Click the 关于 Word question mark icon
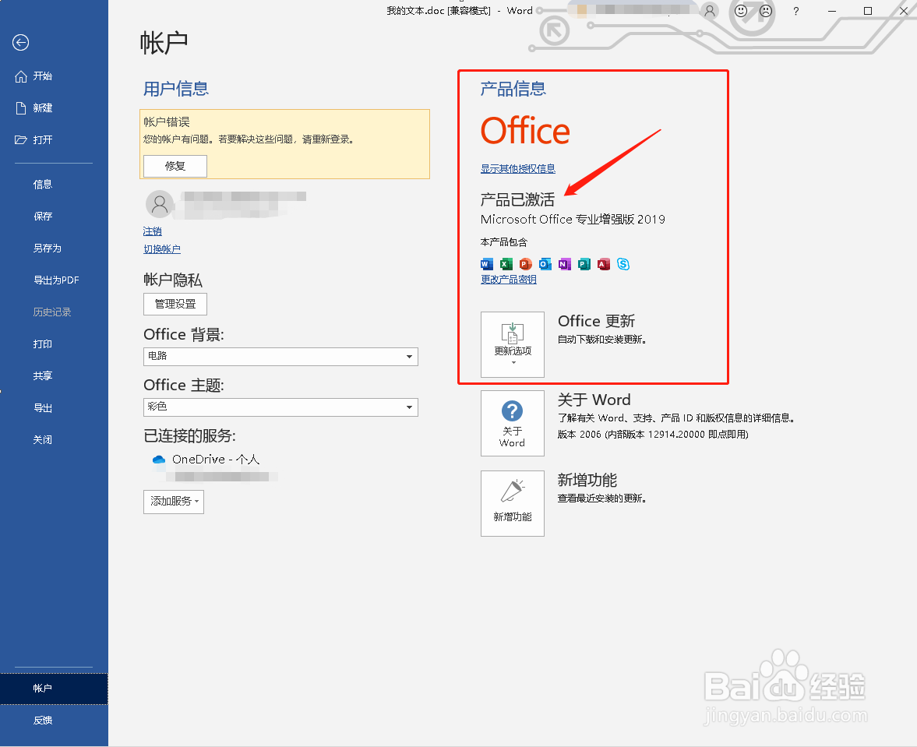 coord(512,423)
